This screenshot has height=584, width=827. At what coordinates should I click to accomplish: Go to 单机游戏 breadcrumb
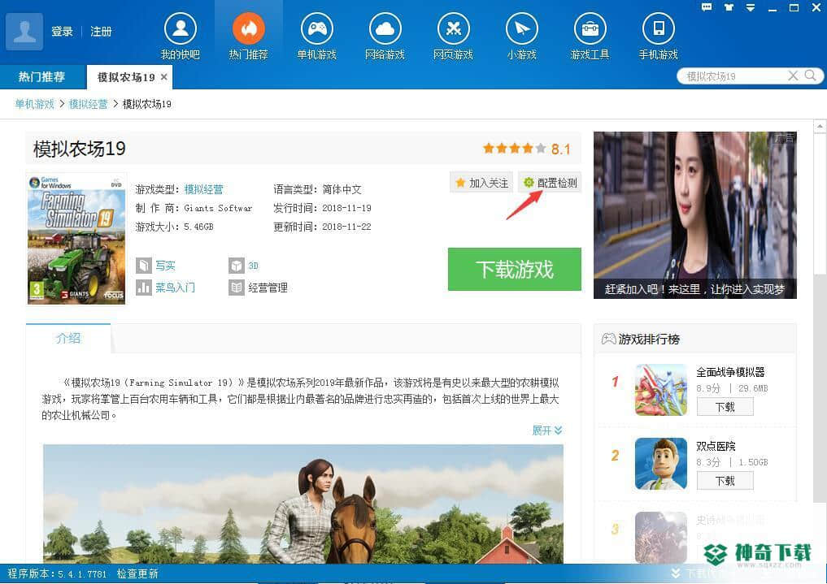point(35,104)
